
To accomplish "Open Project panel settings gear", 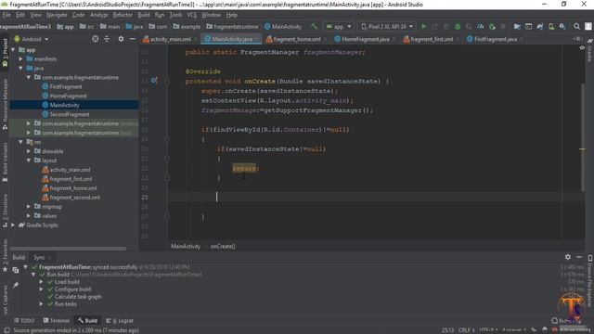I will point(121,39).
